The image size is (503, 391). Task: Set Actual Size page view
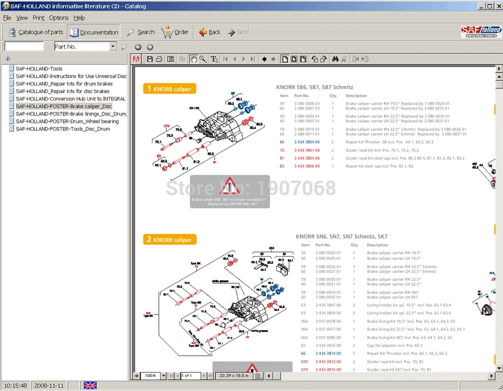[x=285, y=59]
